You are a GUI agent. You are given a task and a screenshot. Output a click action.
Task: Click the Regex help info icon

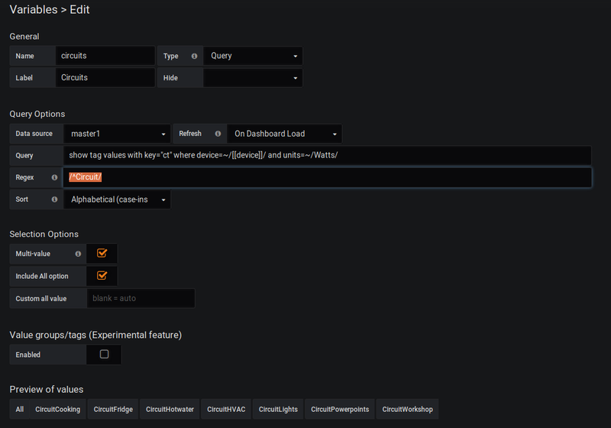click(x=54, y=177)
